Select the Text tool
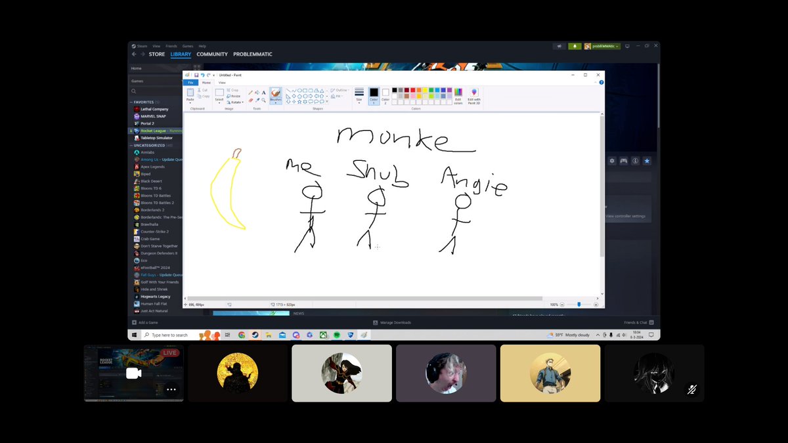Image resolution: width=788 pixels, height=443 pixels. (x=263, y=93)
